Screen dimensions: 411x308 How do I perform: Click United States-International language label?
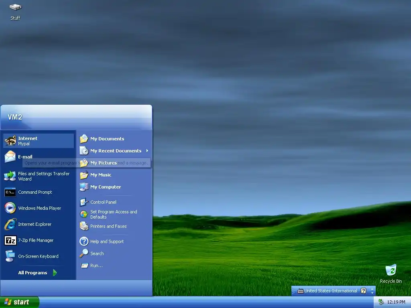pos(331,291)
